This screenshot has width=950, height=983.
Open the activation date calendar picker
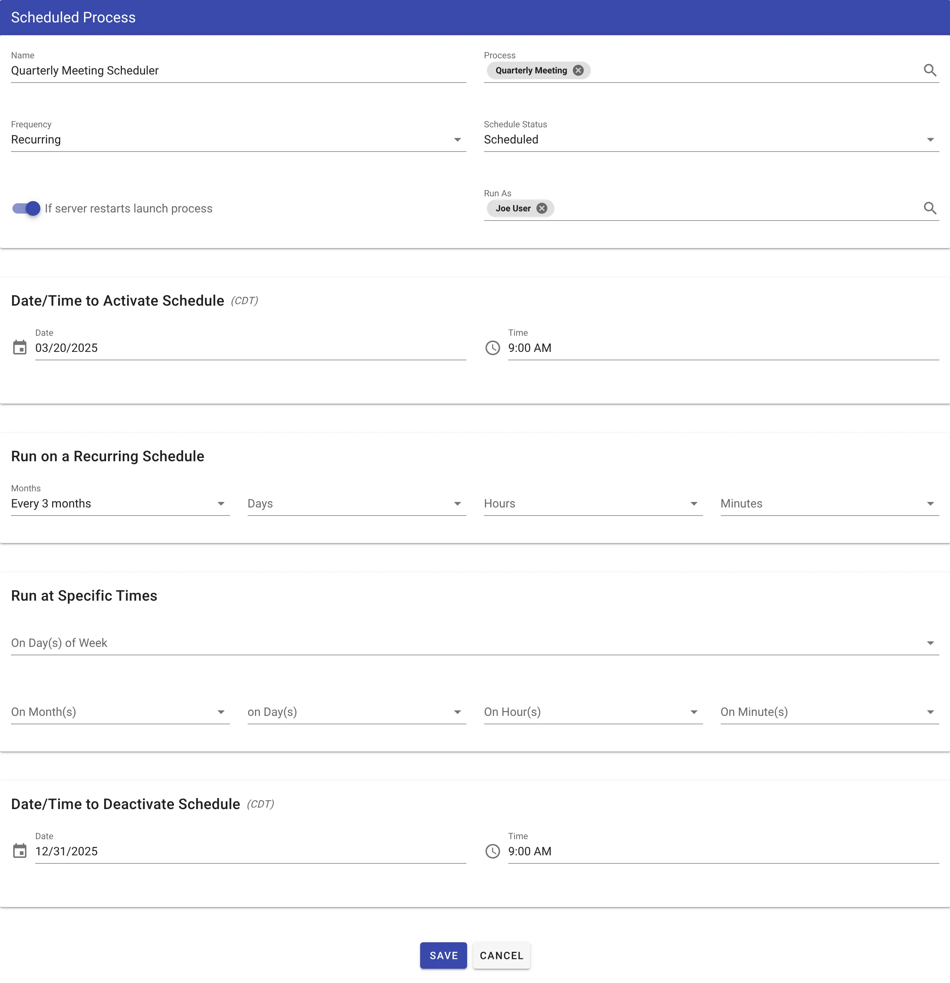[x=19, y=347]
